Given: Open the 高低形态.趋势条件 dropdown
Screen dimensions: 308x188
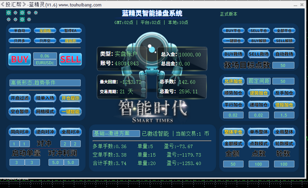Looking at the screenshot, I should 45,83.
